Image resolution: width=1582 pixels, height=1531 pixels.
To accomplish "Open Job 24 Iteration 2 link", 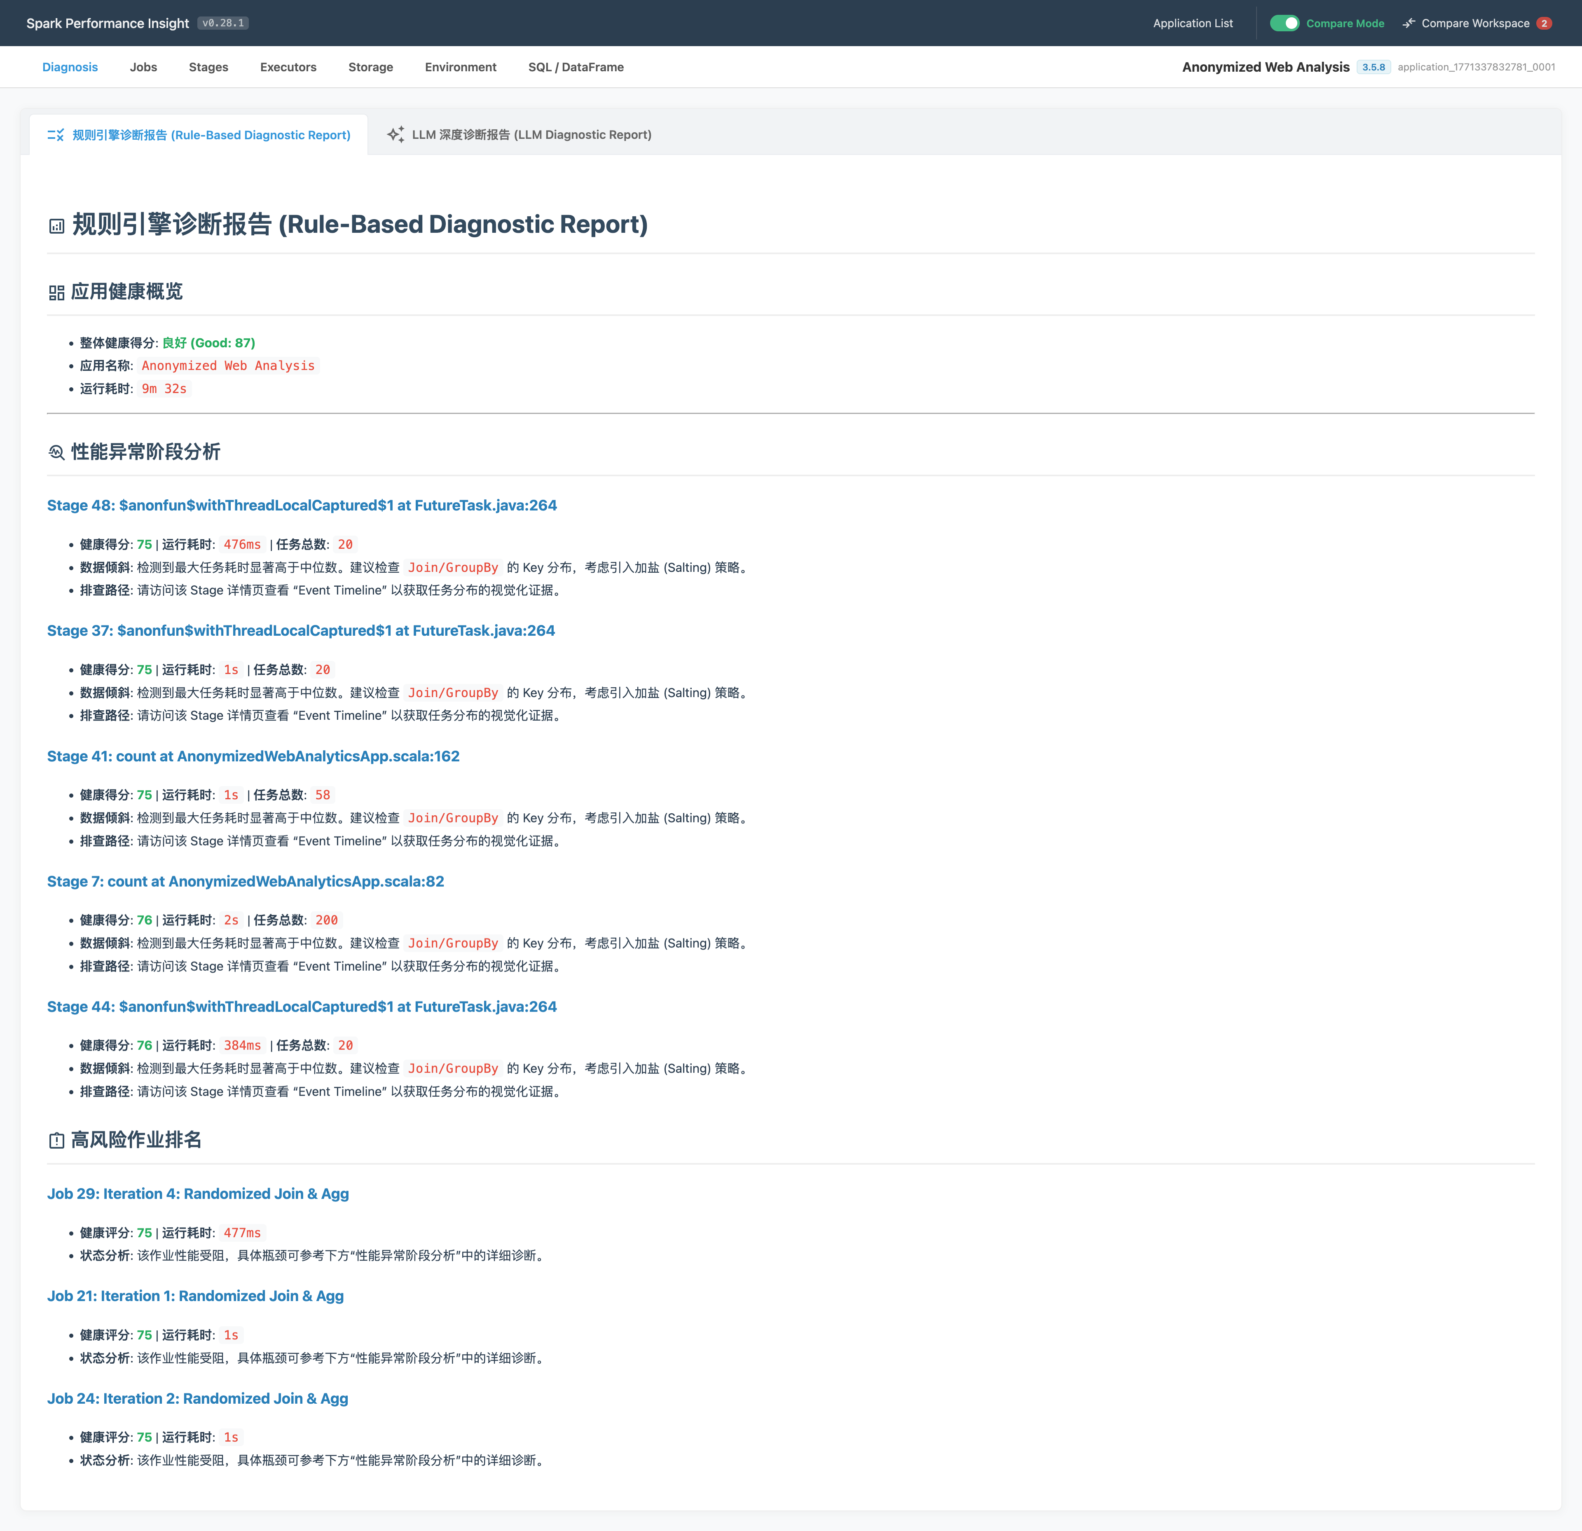I will coord(198,1399).
